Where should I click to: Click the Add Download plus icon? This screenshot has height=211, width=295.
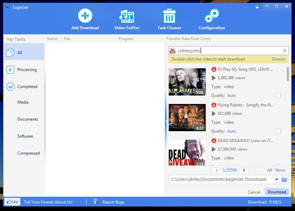click(x=85, y=16)
